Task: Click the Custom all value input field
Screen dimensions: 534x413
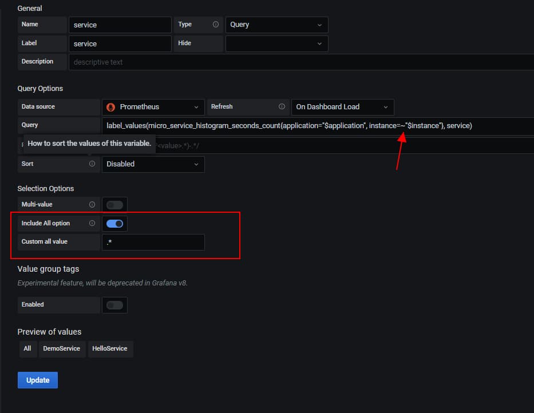Action: point(153,242)
